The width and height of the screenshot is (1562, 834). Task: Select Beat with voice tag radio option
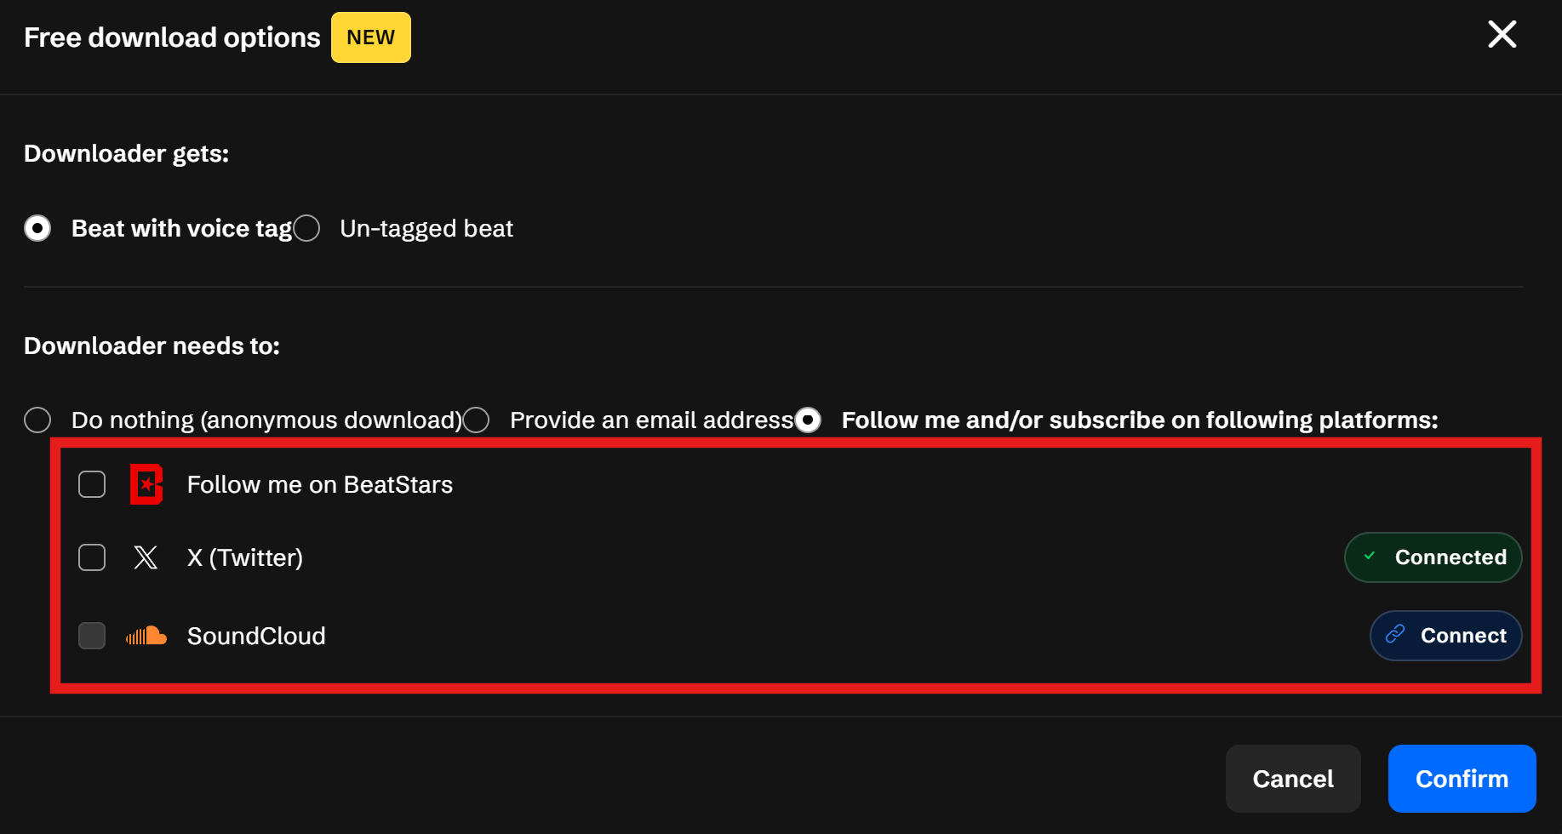37,228
